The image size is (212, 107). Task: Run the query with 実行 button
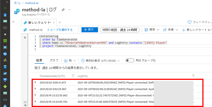click(90, 30)
